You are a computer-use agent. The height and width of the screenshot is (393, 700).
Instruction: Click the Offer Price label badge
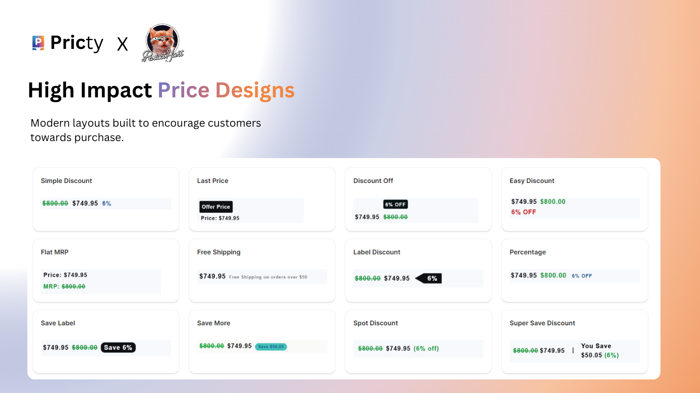click(x=216, y=207)
